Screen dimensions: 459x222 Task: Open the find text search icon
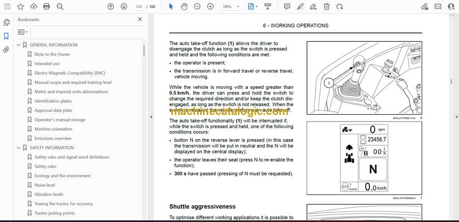[60, 7]
